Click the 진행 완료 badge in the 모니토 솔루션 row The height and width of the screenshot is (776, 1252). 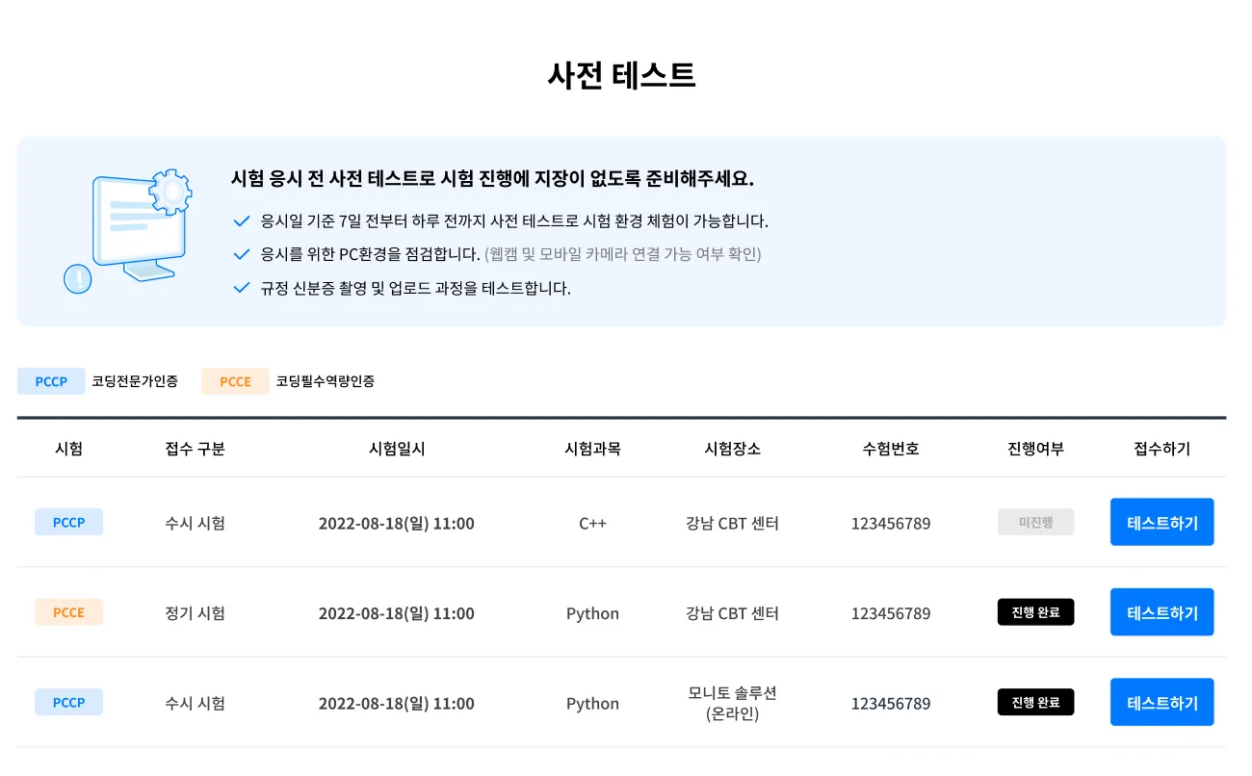[1035, 703]
